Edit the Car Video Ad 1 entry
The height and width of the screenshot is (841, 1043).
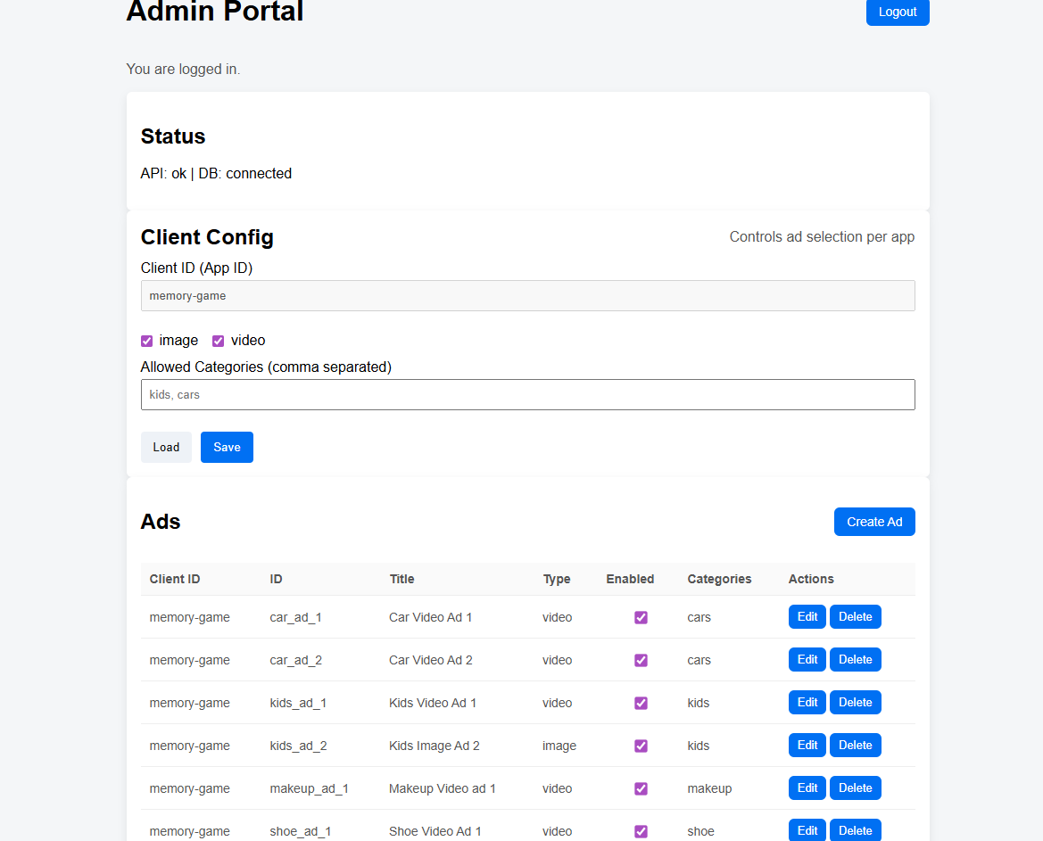tap(807, 616)
